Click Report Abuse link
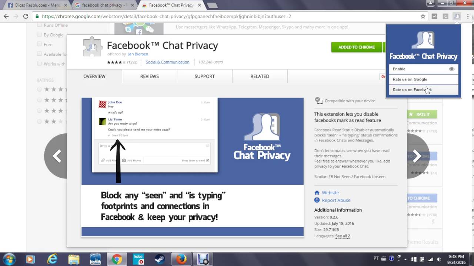Image resolution: width=474 pixels, height=266 pixels. pyautogui.click(x=336, y=200)
